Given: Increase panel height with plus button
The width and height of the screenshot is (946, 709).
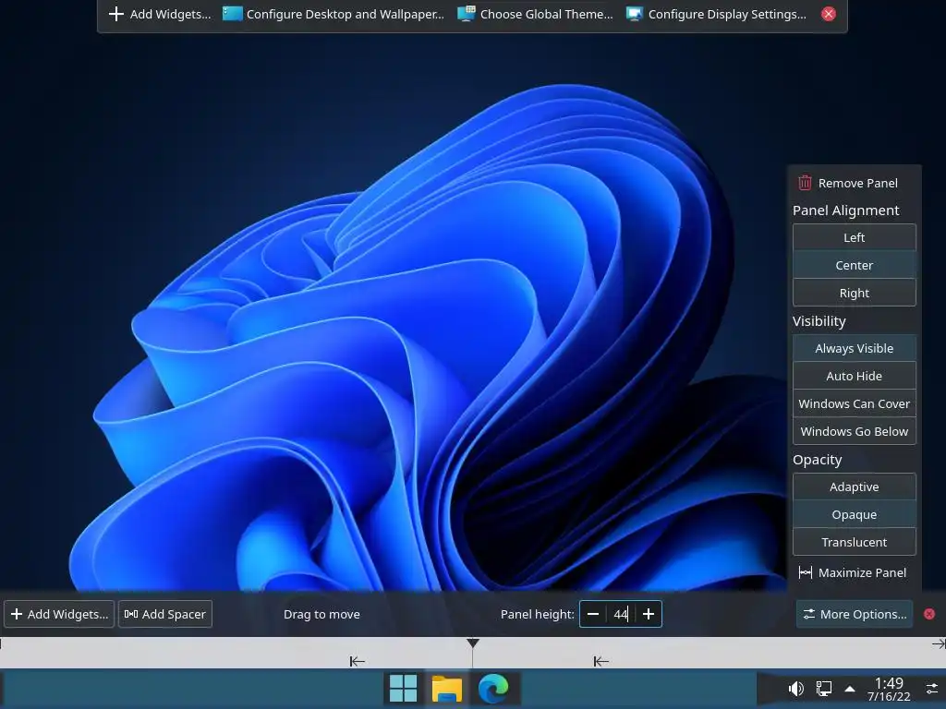Looking at the screenshot, I should pyautogui.click(x=649, y=614).
